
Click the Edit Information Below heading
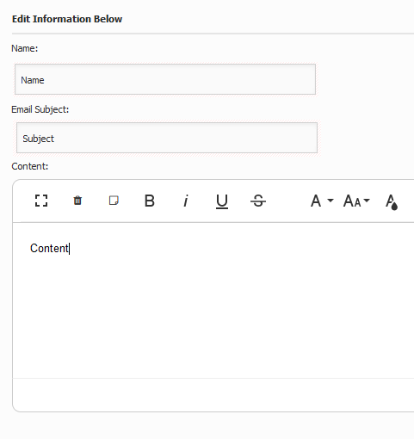click(x=67, y=19)
